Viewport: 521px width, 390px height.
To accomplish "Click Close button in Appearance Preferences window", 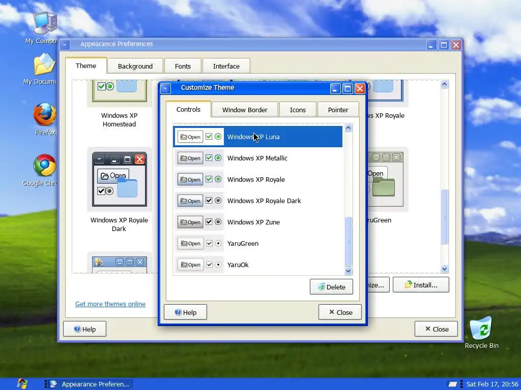I will [x=436, y=329].
